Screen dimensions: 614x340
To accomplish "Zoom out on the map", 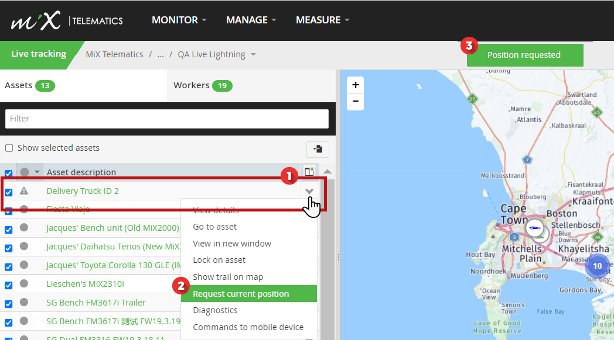I will [x=355, y=102].
